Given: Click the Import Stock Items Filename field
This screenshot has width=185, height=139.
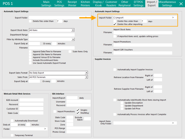Looking at the screenshot, I should [143, 33].
